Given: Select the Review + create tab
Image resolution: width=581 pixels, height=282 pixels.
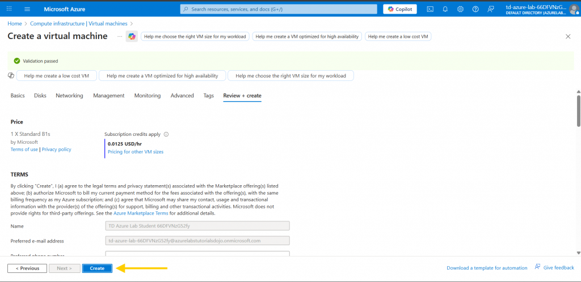Looking at the screenshot, I should click(242, 95).
